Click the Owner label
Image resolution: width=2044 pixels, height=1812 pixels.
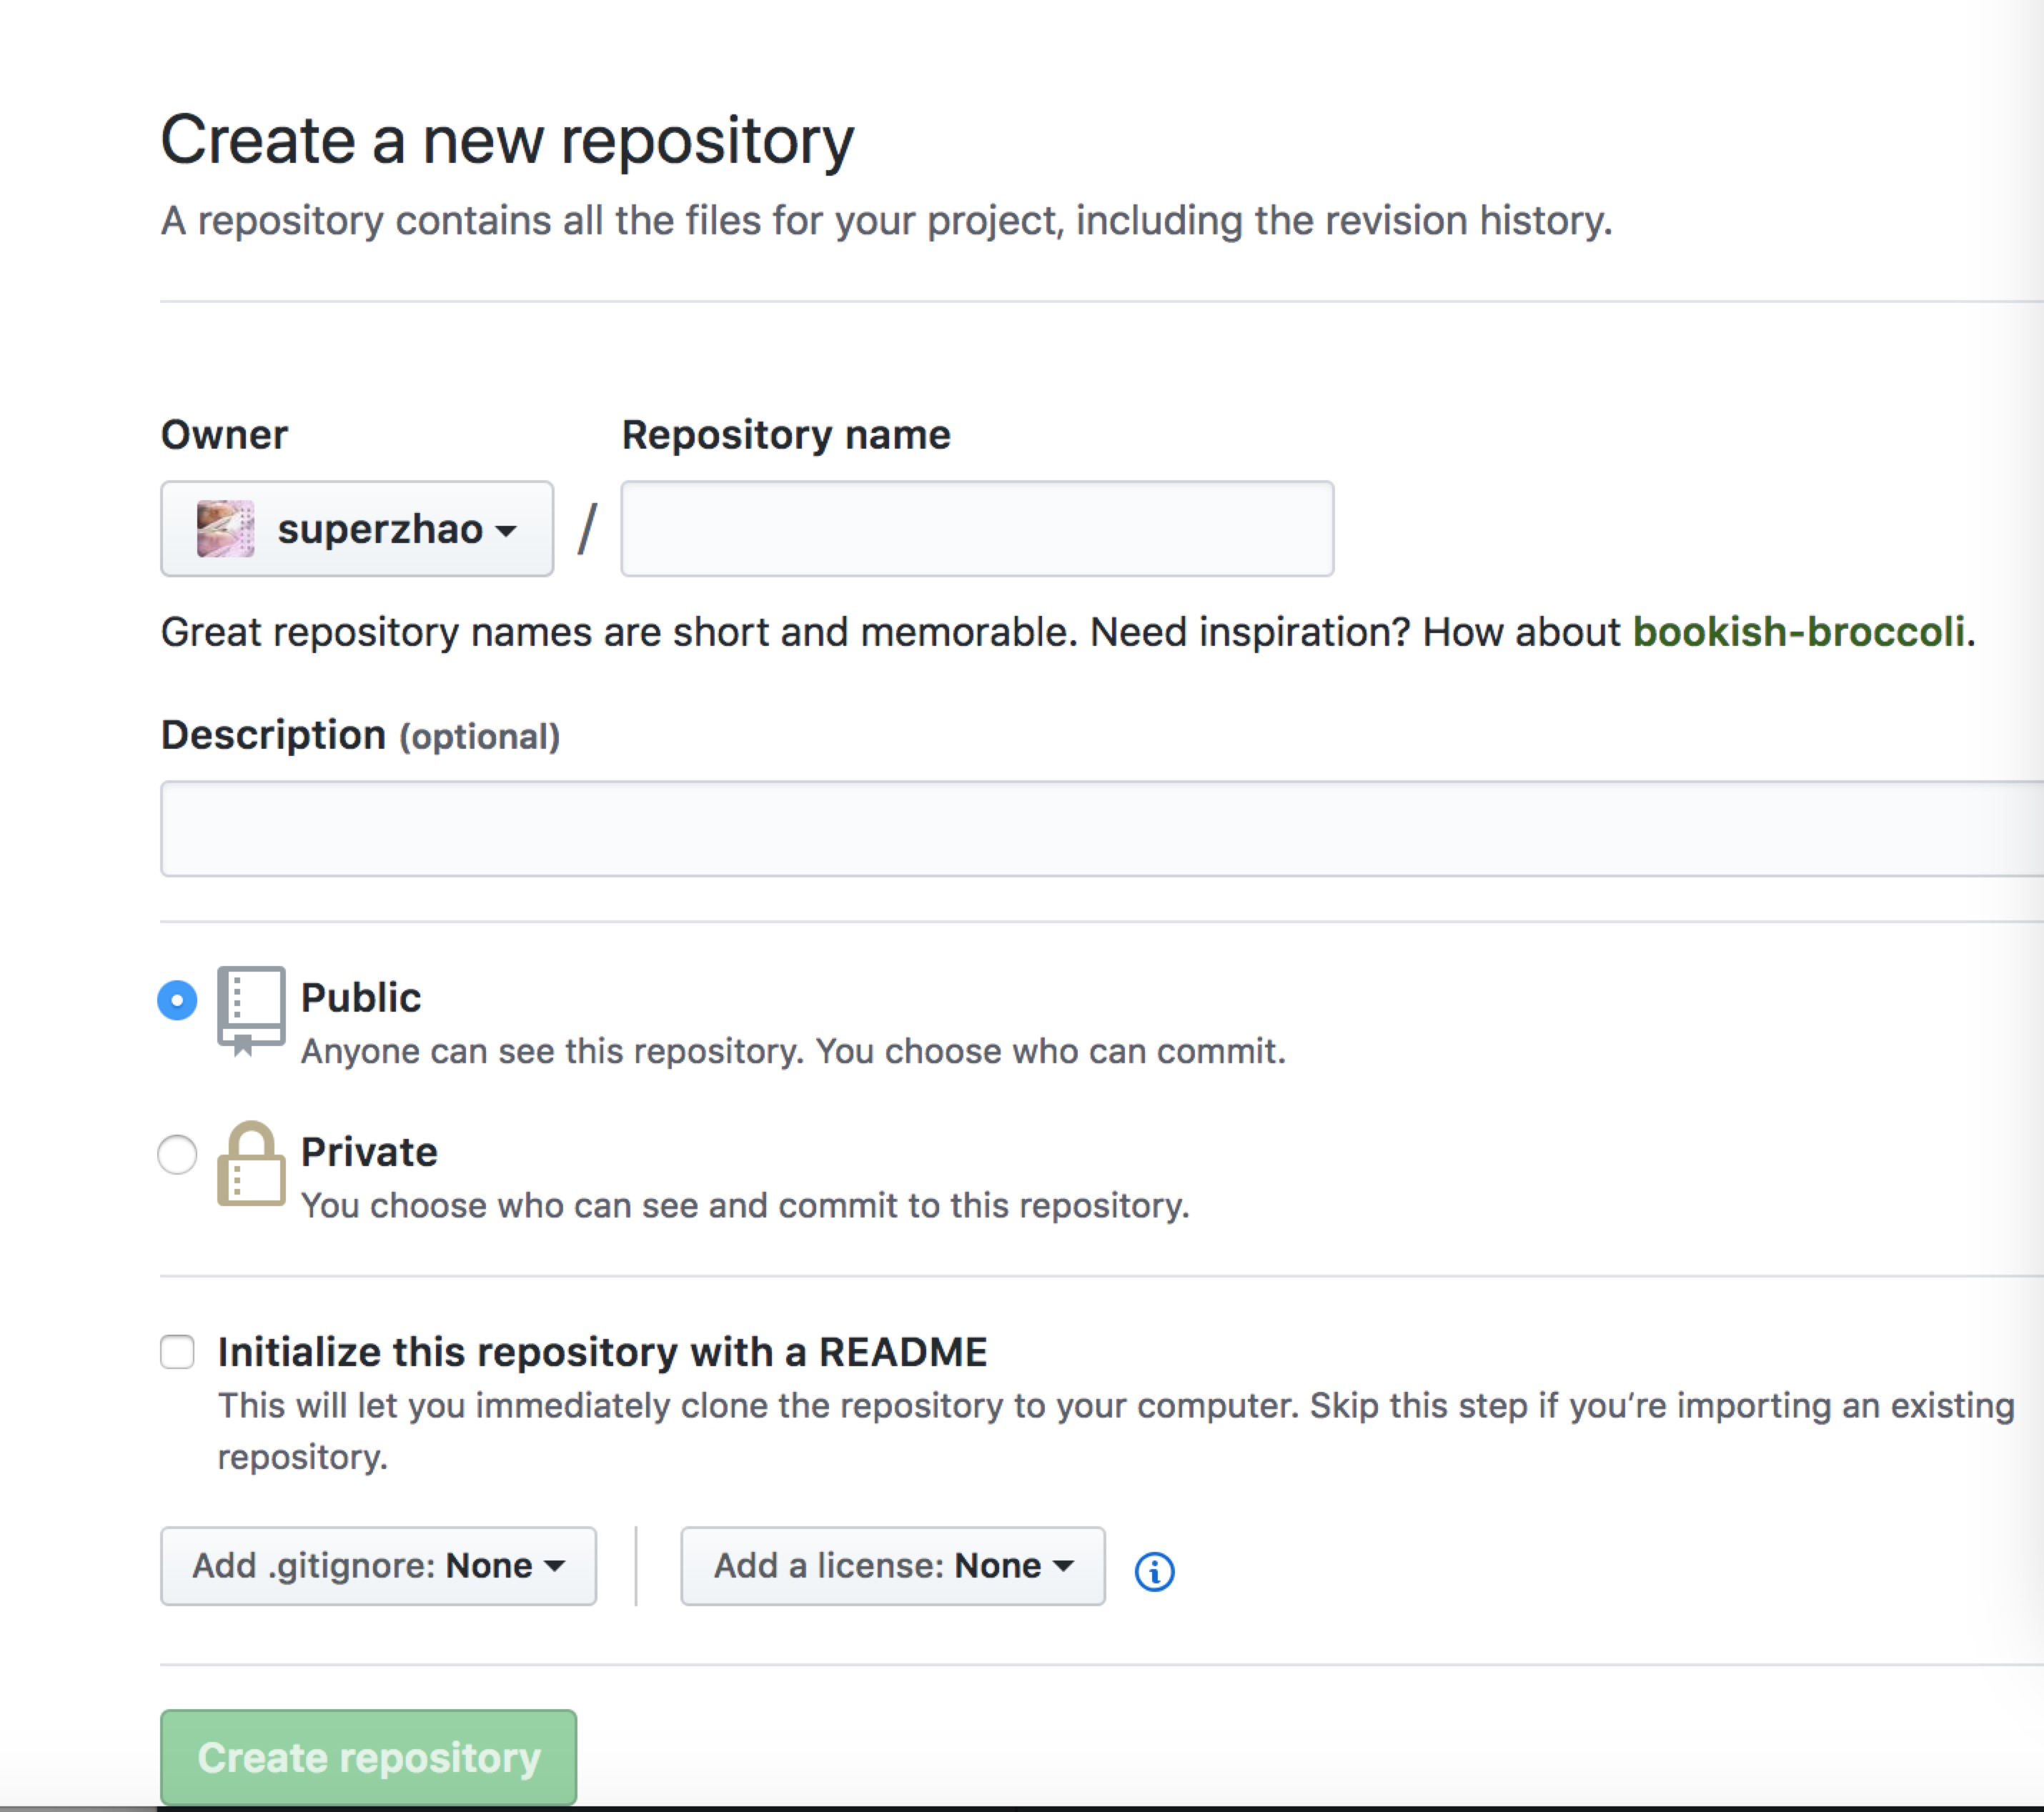point(224,435)
